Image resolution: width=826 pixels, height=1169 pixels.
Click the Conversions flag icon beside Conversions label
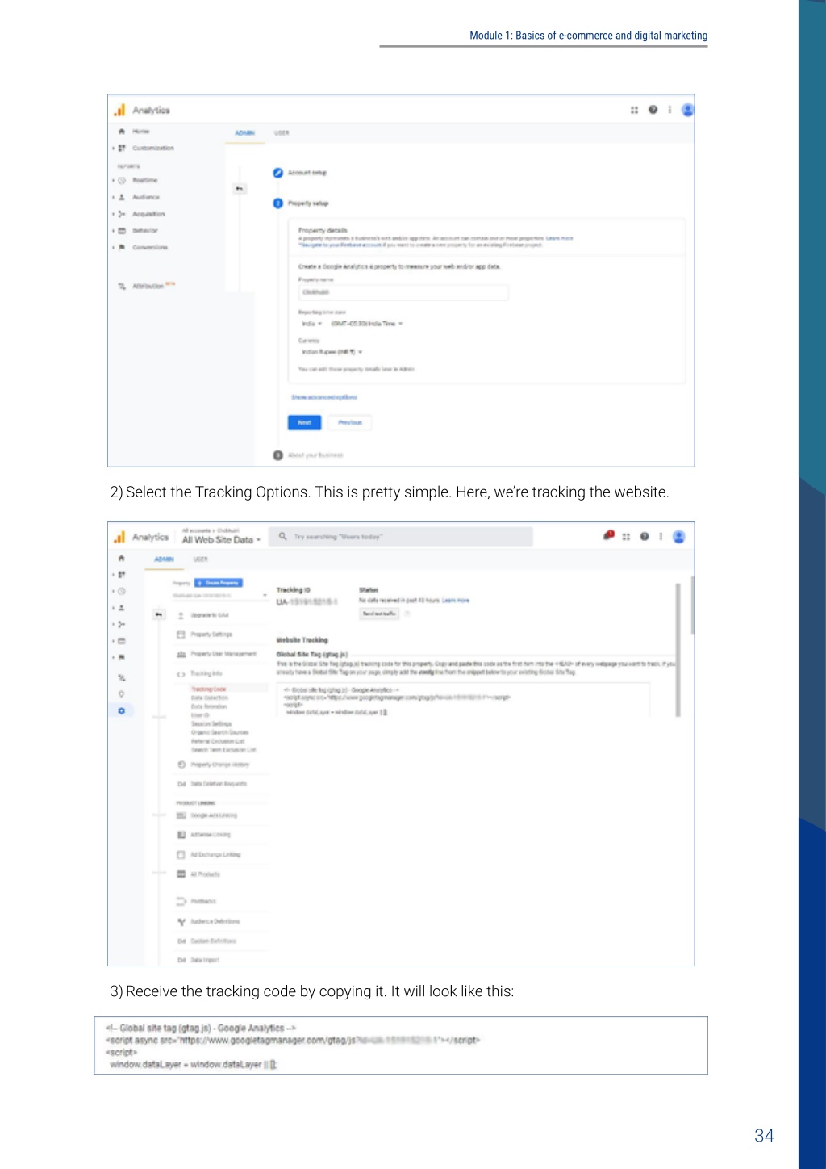pyautogui.click(x=122, y=247)
